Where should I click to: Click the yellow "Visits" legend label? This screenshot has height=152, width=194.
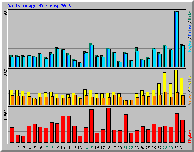click(190, 82)
